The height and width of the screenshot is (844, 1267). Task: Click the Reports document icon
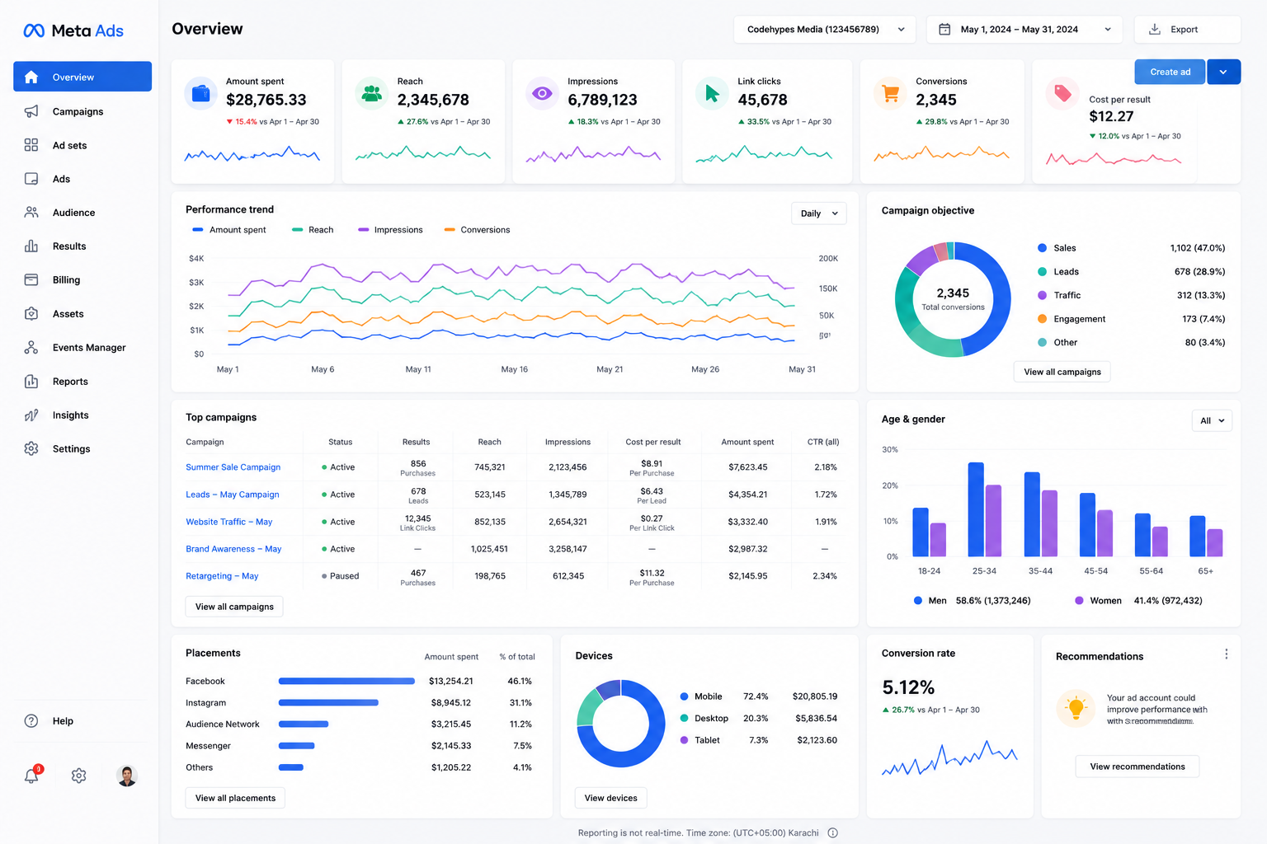point(31,382)
